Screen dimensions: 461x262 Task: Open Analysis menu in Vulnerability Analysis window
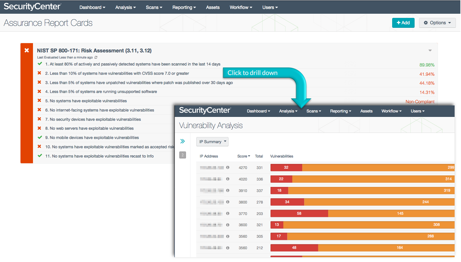click(x=288, y=111)
